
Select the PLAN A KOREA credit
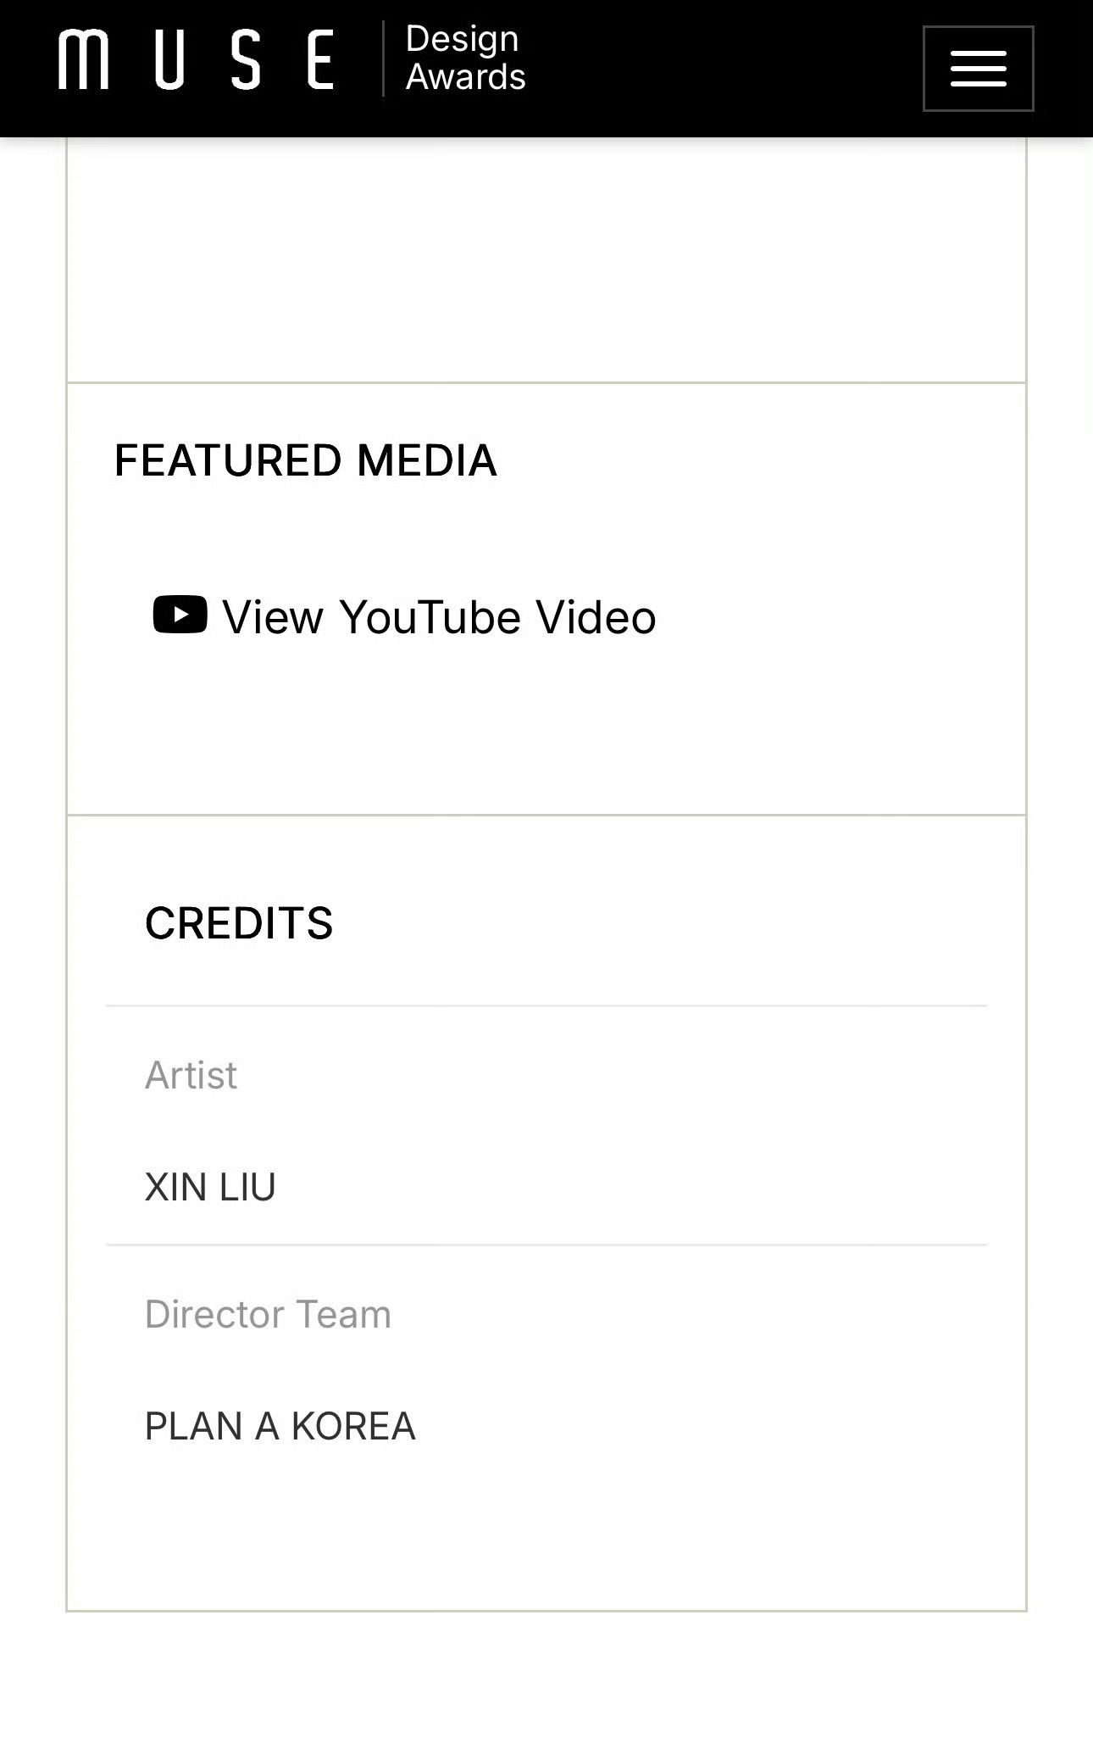280,1427
